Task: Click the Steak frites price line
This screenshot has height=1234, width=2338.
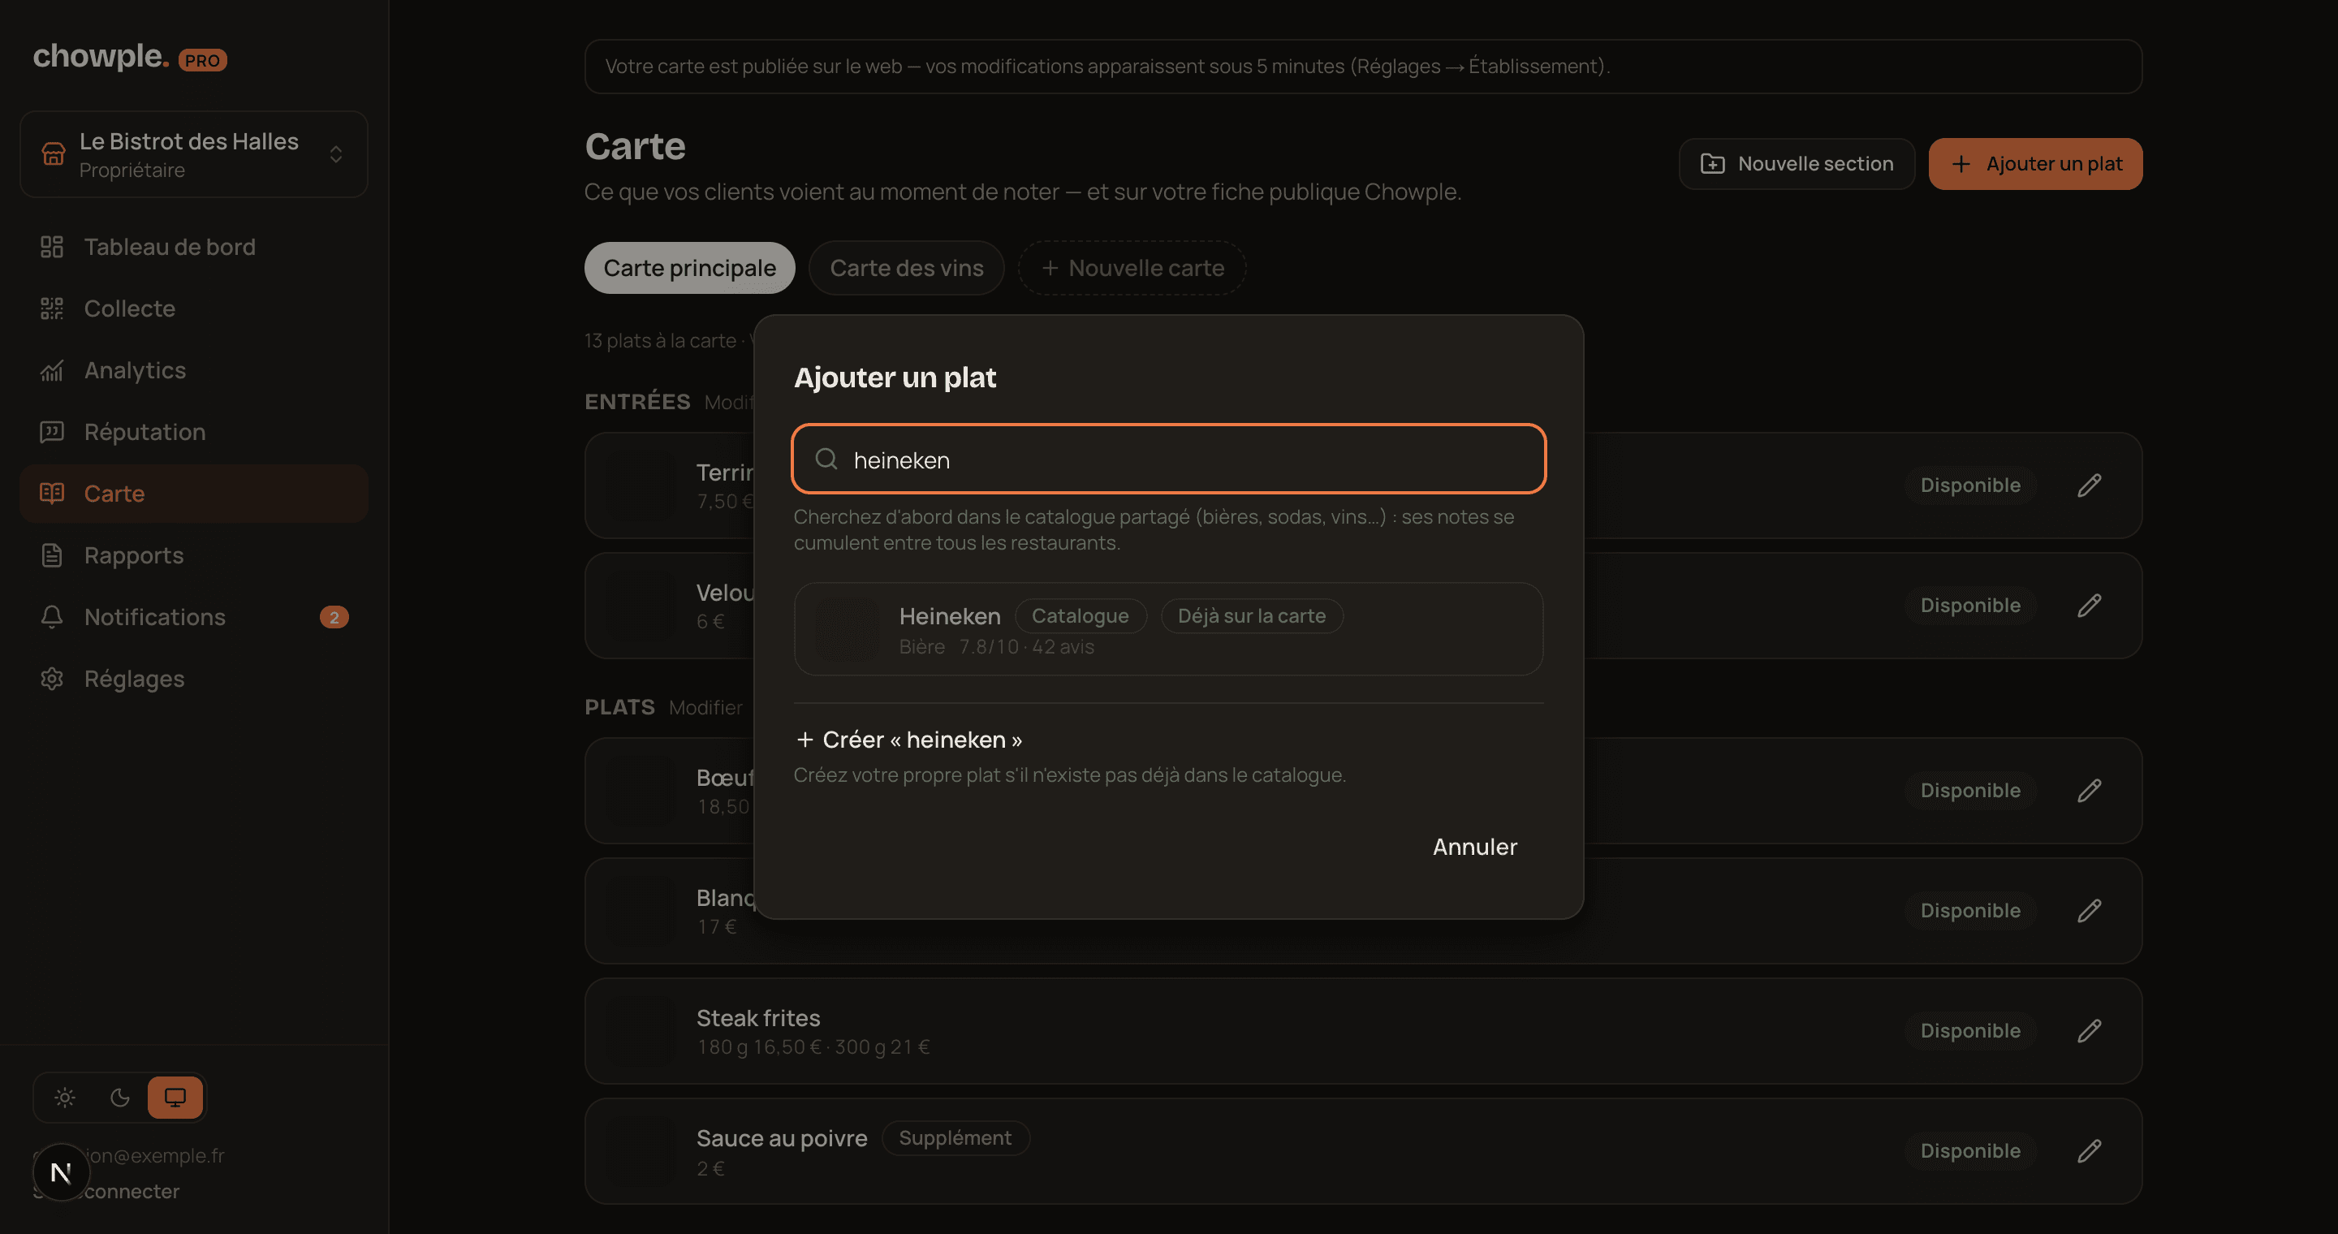Action: click(813, 1047)
